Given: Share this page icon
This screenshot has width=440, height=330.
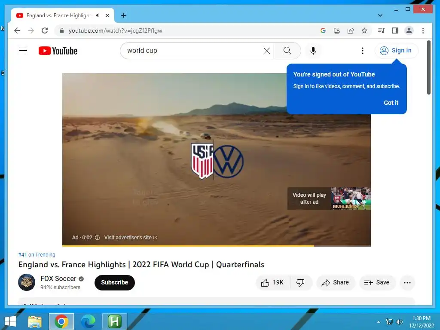Looking at the screenshot, I should click(351, 31).
